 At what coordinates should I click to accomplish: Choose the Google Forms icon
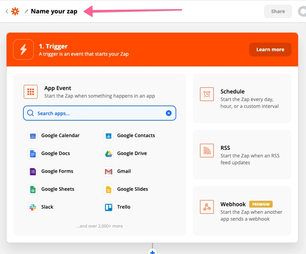33,172
